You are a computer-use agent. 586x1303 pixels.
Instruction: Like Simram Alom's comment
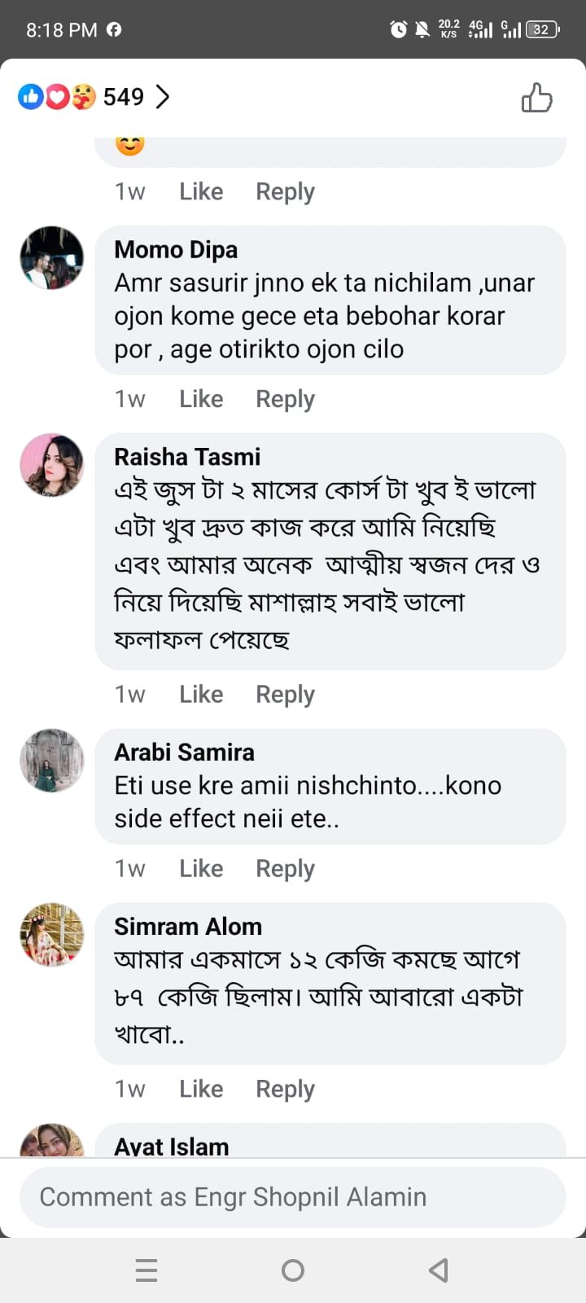tap(201, 1089)
